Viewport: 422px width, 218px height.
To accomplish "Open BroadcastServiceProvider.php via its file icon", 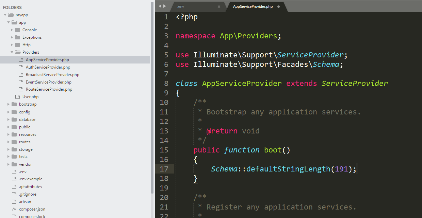I will click(x=21, y=75).
